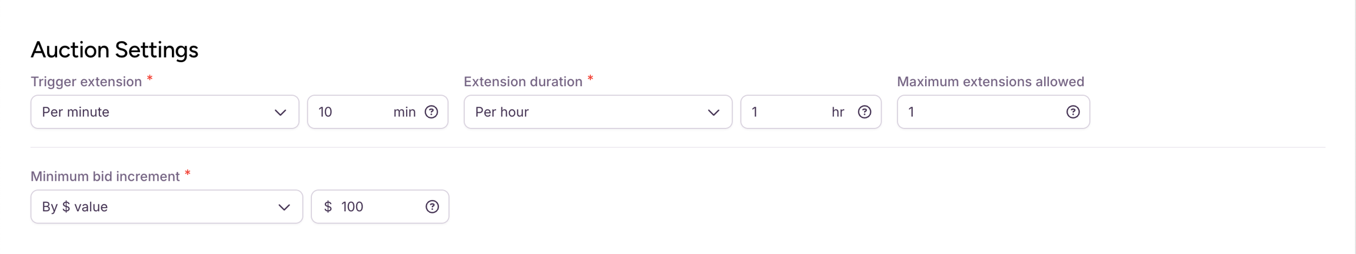This screenshot has height=254, width=1356.
Task: Click help icon beside the $ 100 field
Action: [x=432, y=206]
